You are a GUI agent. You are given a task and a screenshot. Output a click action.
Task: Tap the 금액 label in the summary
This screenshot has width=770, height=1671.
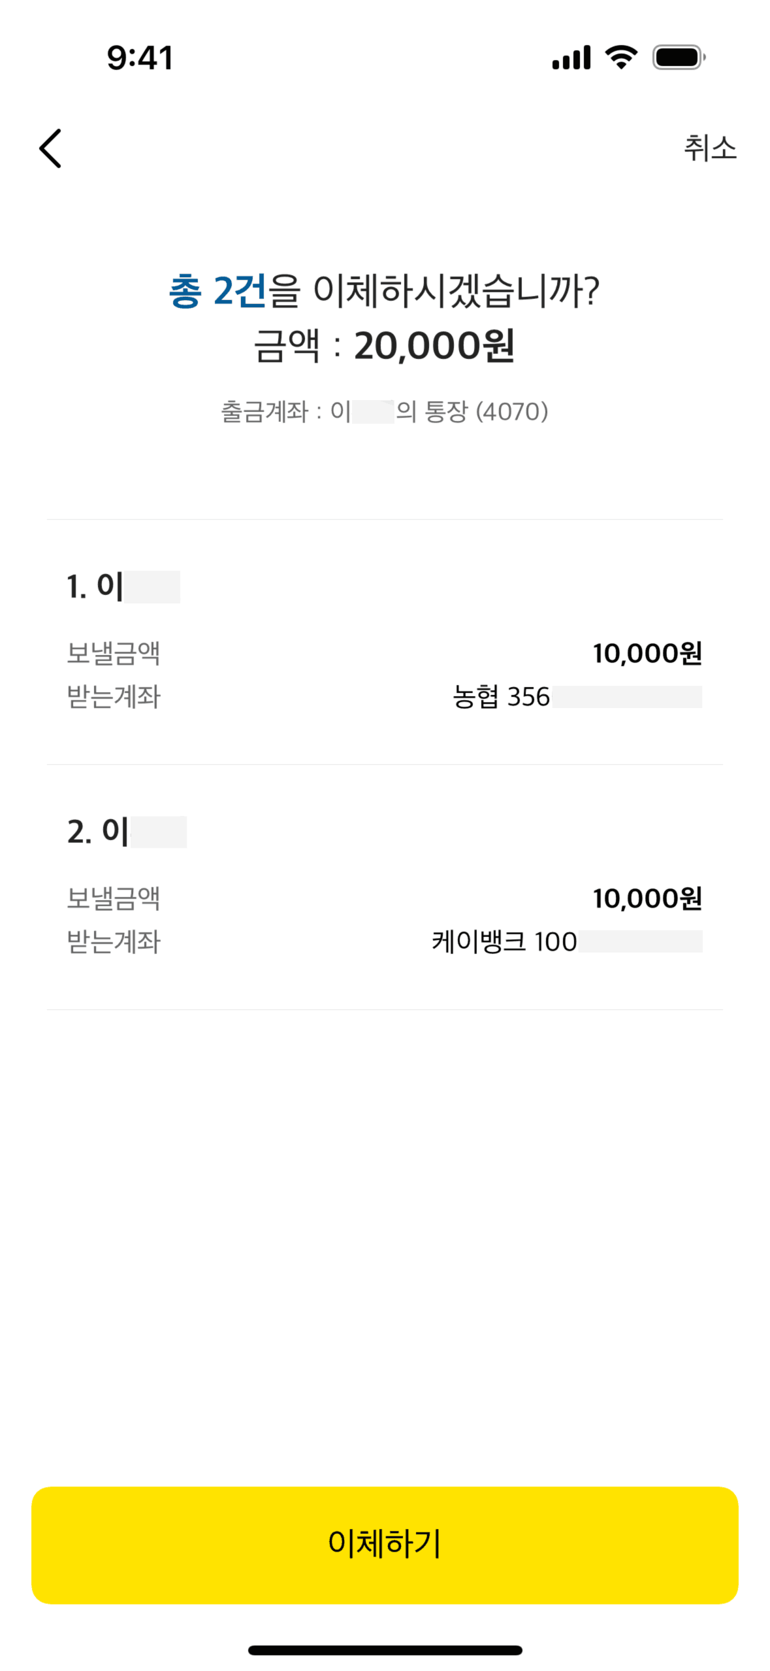coord(287,346)
